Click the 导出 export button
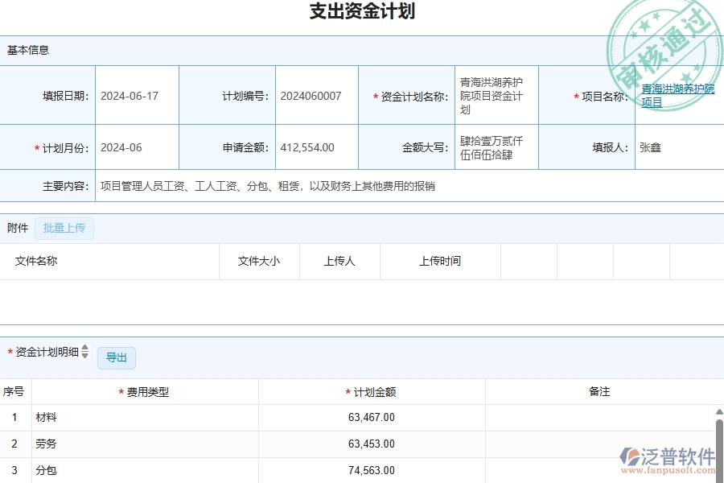 click(116, 357)
